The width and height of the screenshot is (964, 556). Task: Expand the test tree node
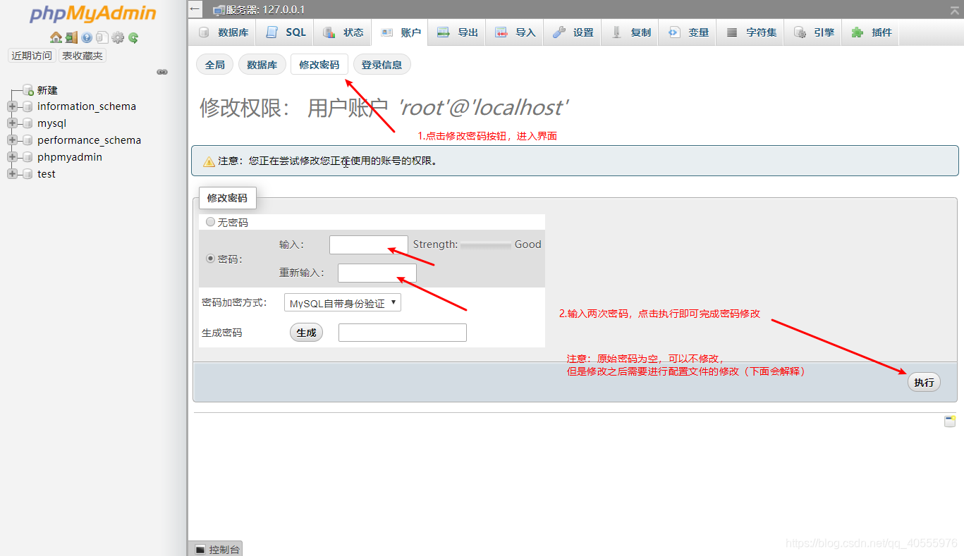12,174
